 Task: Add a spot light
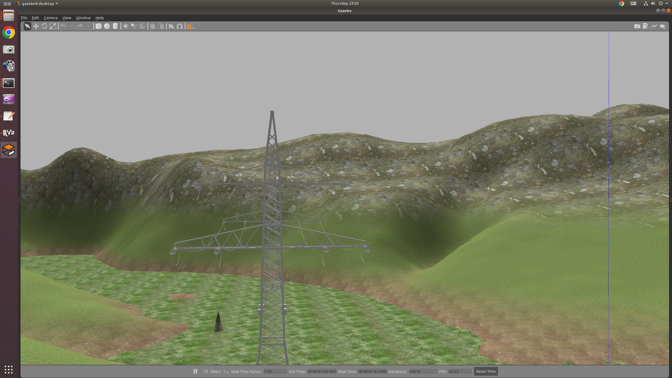pos(134,26)
